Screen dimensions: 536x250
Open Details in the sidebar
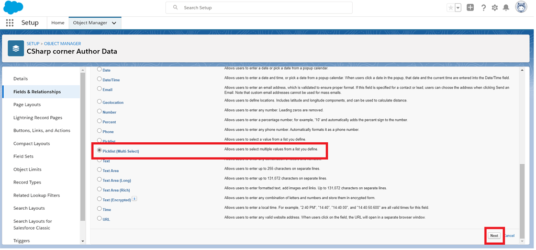[x=20, y=79]
